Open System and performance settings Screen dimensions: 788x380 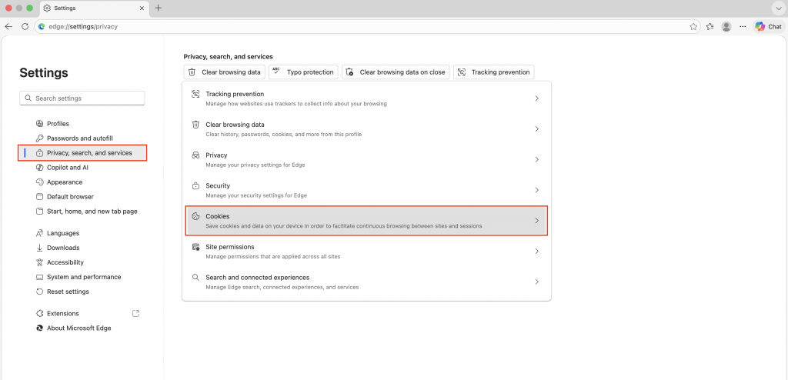(x=84, y=277)
